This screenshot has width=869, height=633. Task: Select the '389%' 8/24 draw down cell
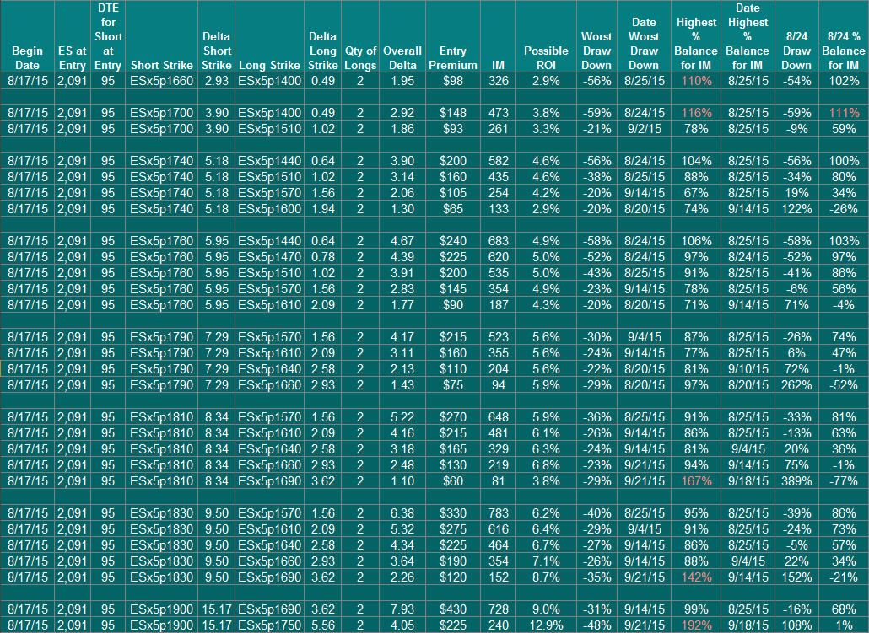point(796,481)
